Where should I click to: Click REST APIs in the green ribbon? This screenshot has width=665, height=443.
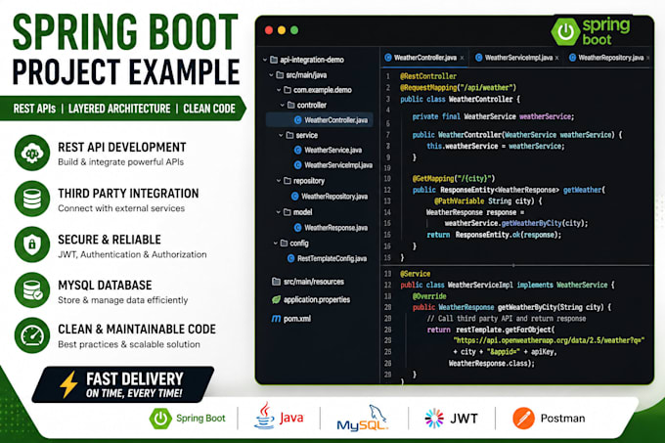click(x=34, y=109)
